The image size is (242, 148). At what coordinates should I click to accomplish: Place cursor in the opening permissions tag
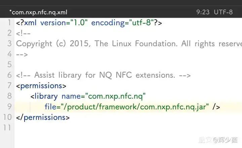coord(41,86)
